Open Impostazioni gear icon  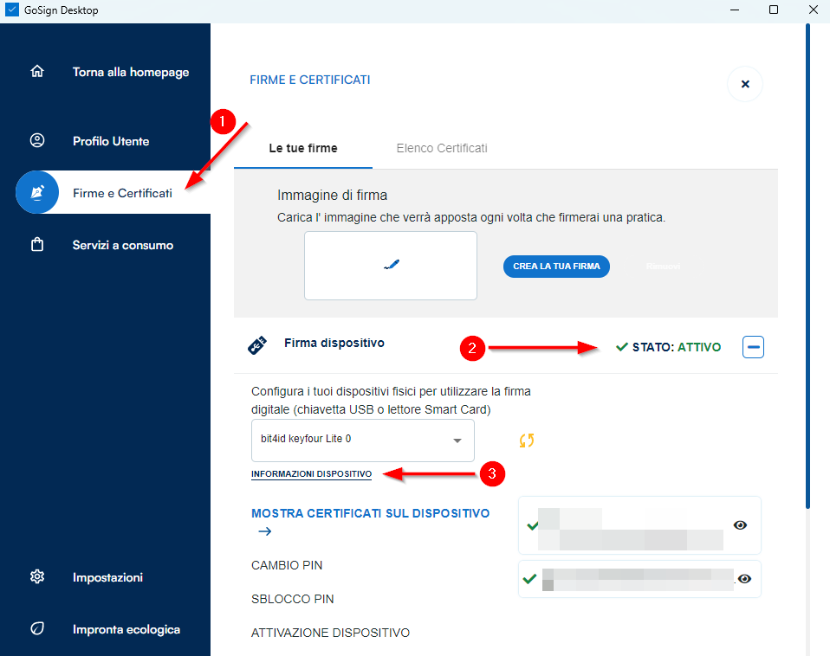pos(36,577)
